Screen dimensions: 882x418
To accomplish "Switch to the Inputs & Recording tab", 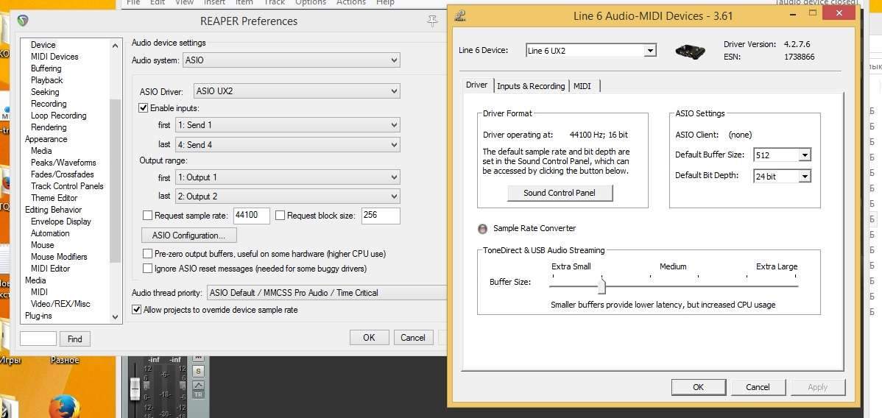I will [531, 86].
